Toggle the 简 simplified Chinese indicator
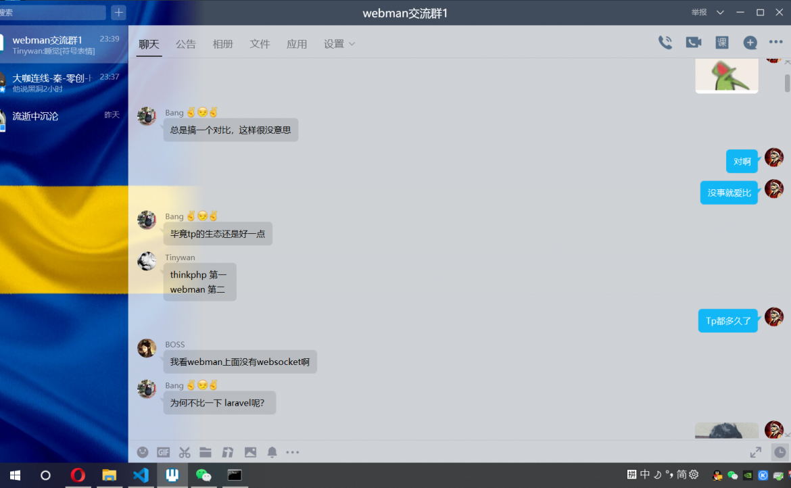 tap(681, 474)
